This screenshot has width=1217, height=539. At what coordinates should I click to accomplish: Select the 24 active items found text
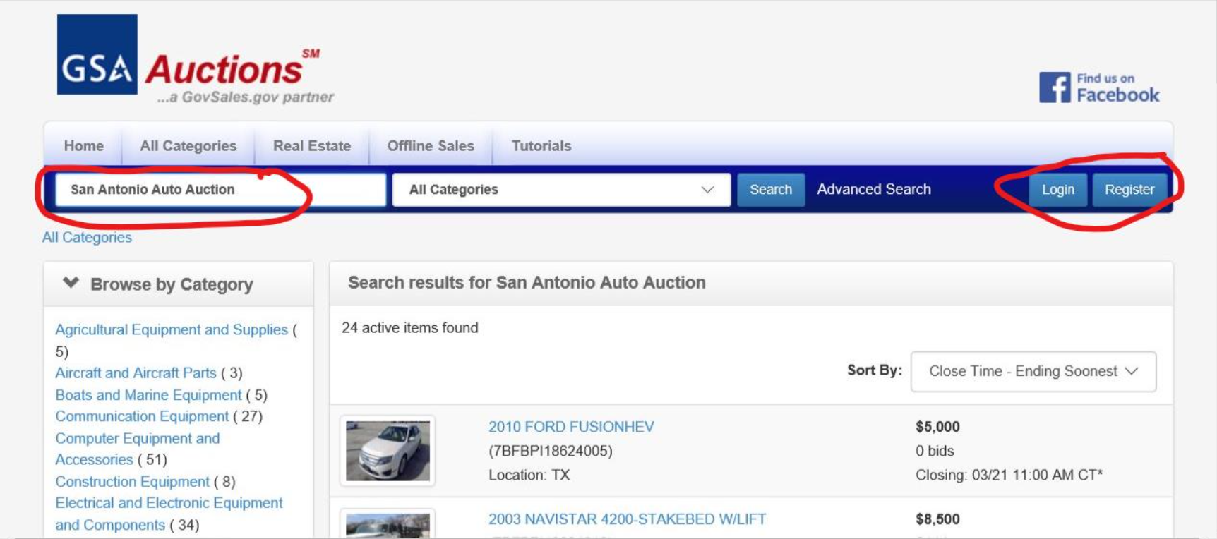point(410,327)
